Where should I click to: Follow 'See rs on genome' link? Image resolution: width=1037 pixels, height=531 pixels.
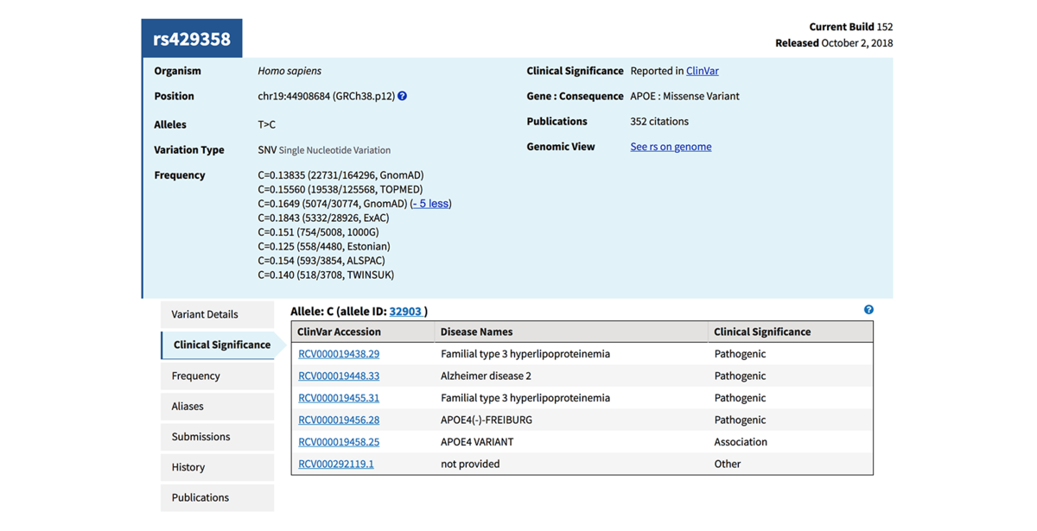(x=671, y=147)
